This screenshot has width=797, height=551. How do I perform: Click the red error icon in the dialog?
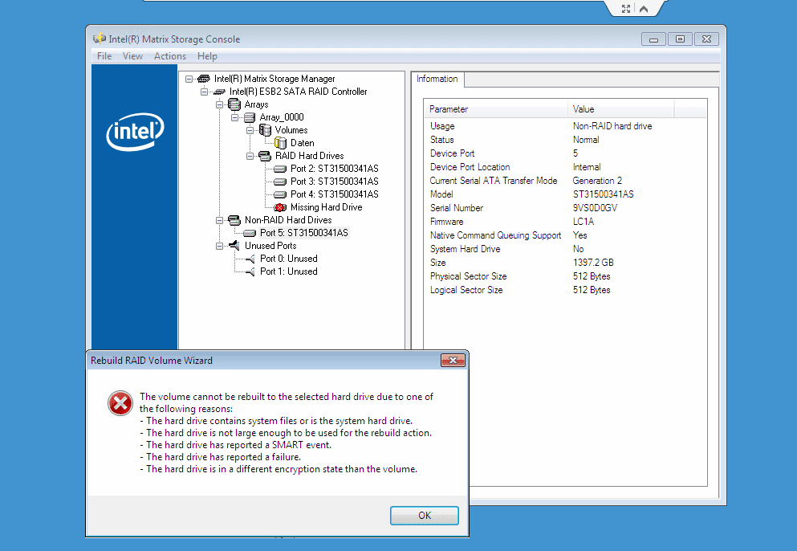(120, 403)
